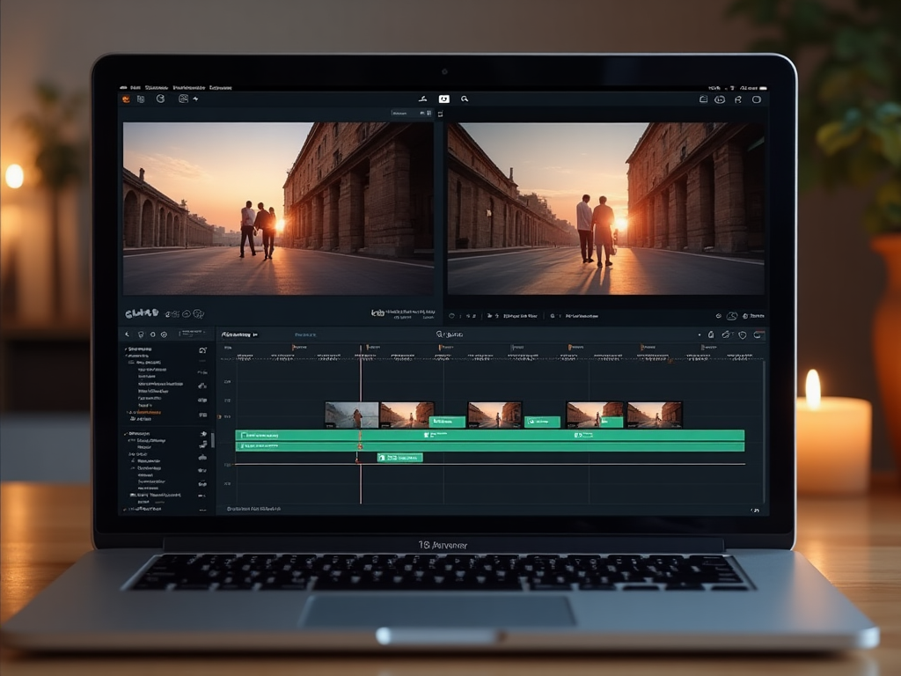Image resolution: width=901 pixels, height=676 pixels.
Task: Click the shield icon in the timeline header
Action: coord(743,334)
